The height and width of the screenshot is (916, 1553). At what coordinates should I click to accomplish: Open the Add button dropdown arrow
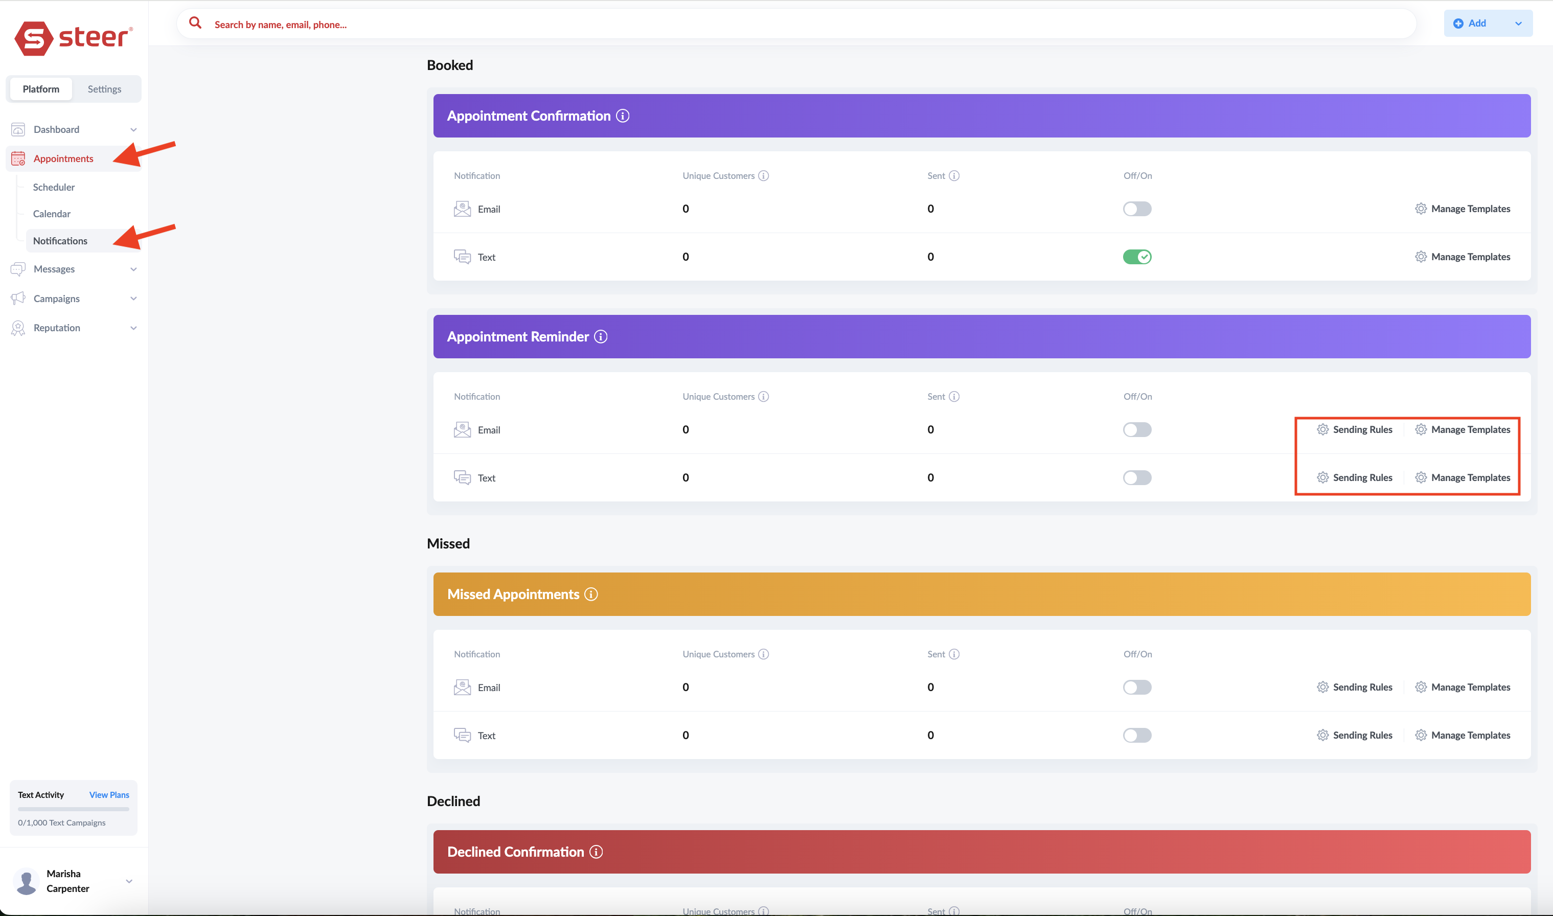(1518, 23)
